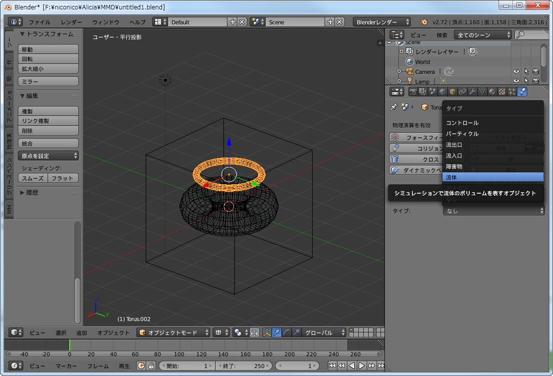The width and height of the screenshot is (553, 376).
Task: Open the Object properties cube tab
Action: 452,92
